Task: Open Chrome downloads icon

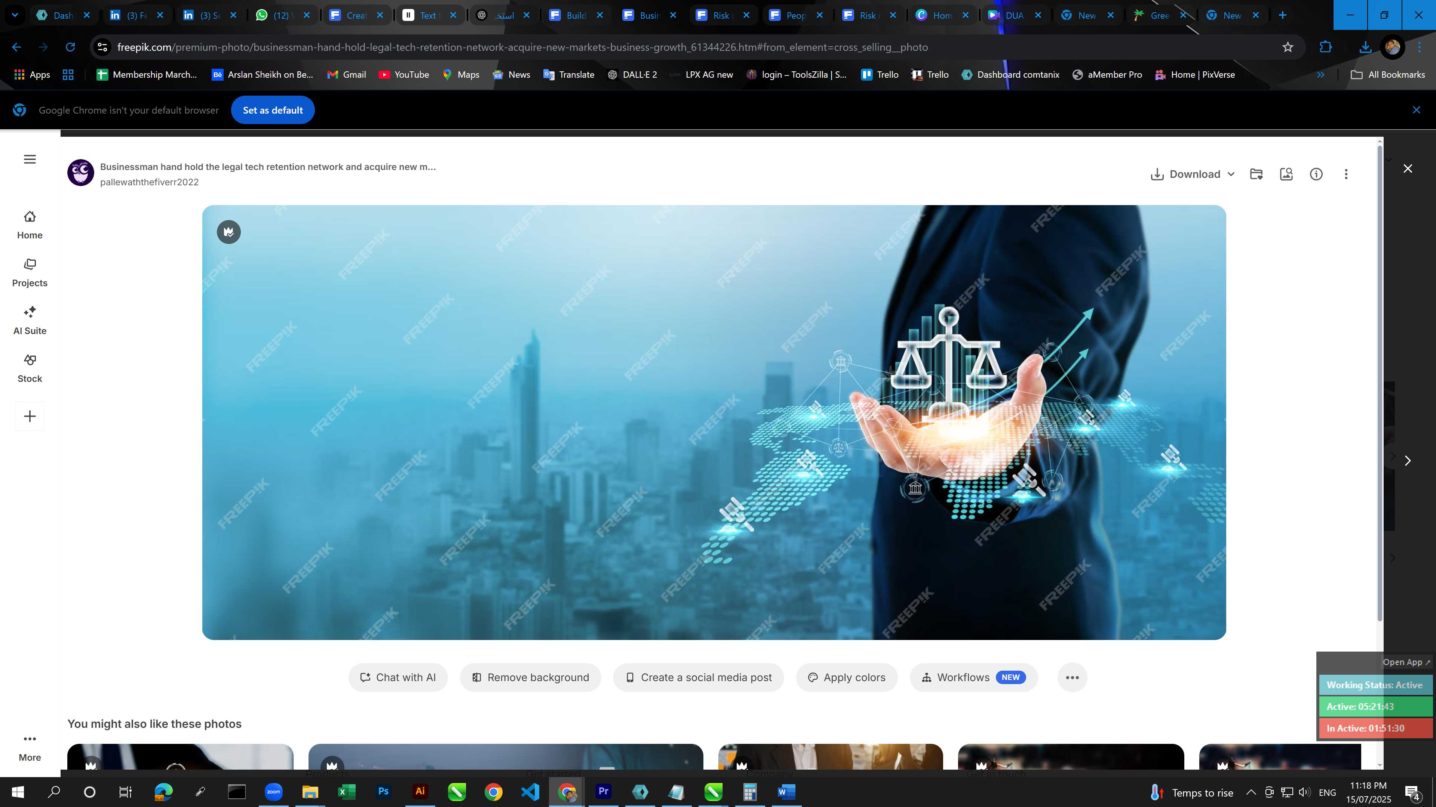Action: point(1365,47)
